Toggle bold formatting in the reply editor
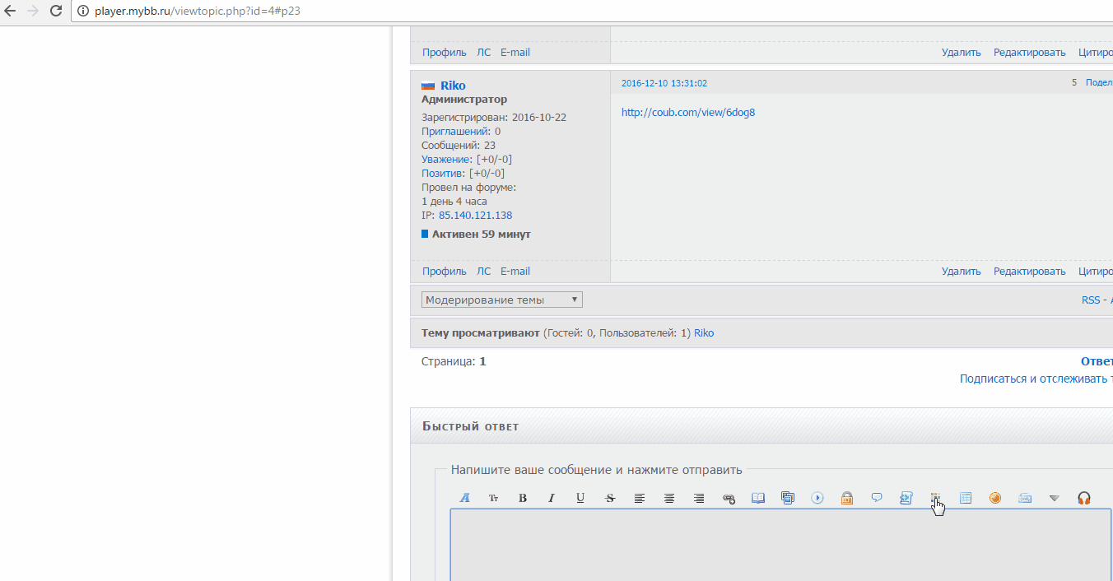Viewport: 1113px width, 581px height. (x=522, y=498)
